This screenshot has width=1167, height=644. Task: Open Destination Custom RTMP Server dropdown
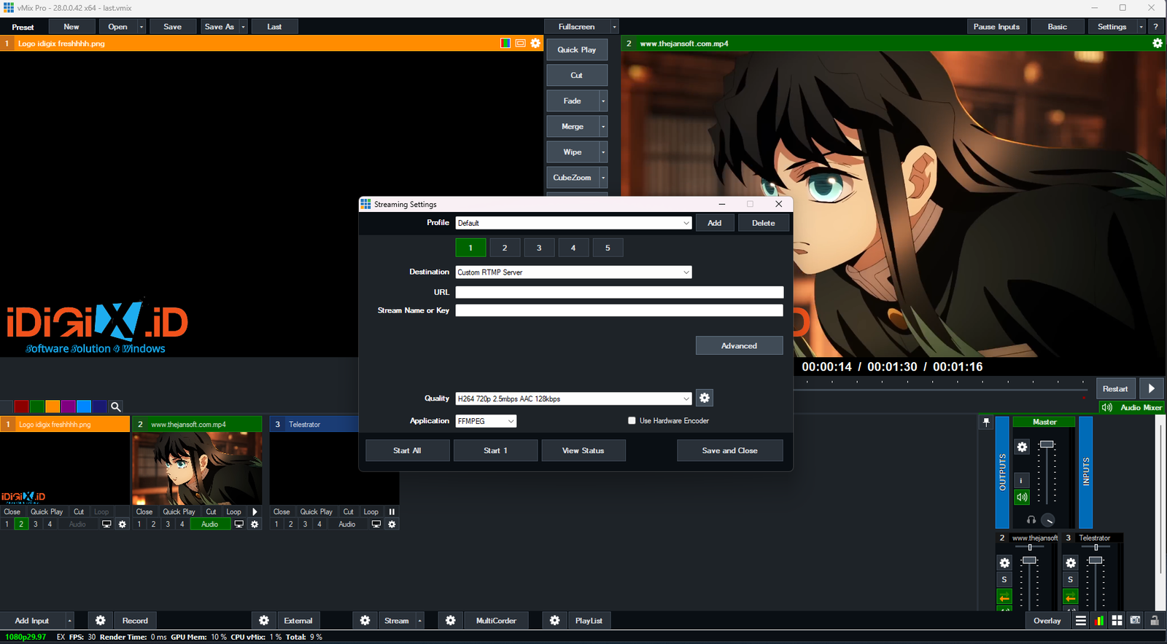[573, 272]
